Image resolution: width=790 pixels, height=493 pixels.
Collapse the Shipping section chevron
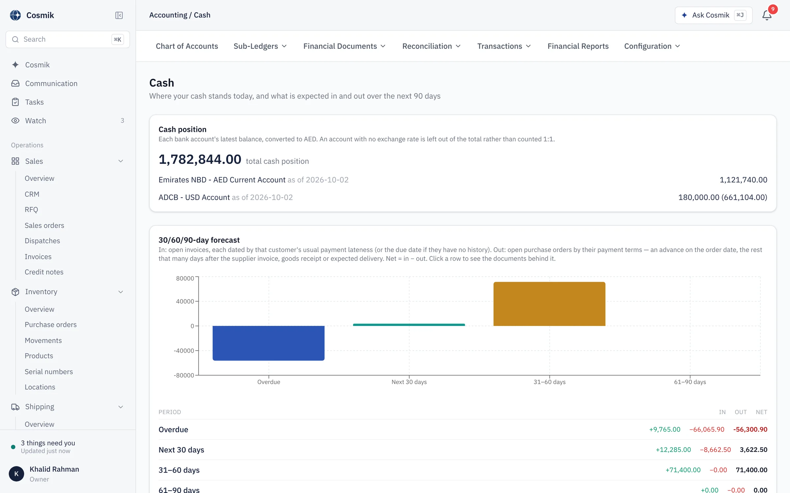[120, 407]
